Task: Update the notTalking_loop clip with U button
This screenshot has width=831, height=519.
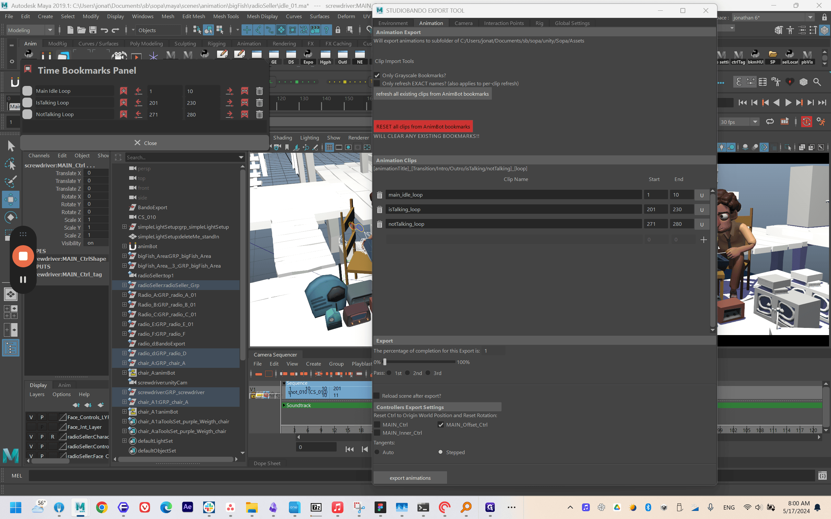Action: [701, 224]
